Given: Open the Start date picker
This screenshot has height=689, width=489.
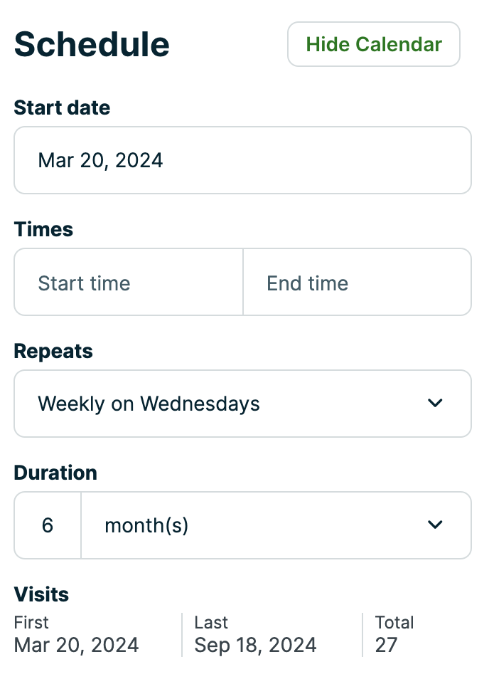Looking at the screenshot, I should click(242, 160).
